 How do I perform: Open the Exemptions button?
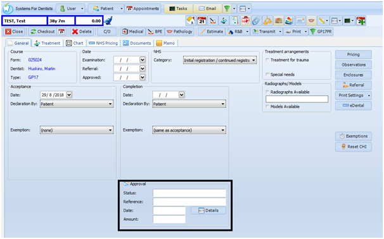coord(354,136)
